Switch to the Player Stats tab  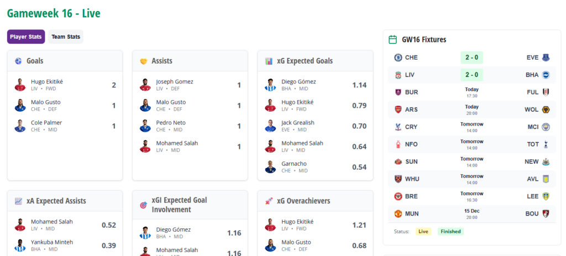[x=26, y=37]
